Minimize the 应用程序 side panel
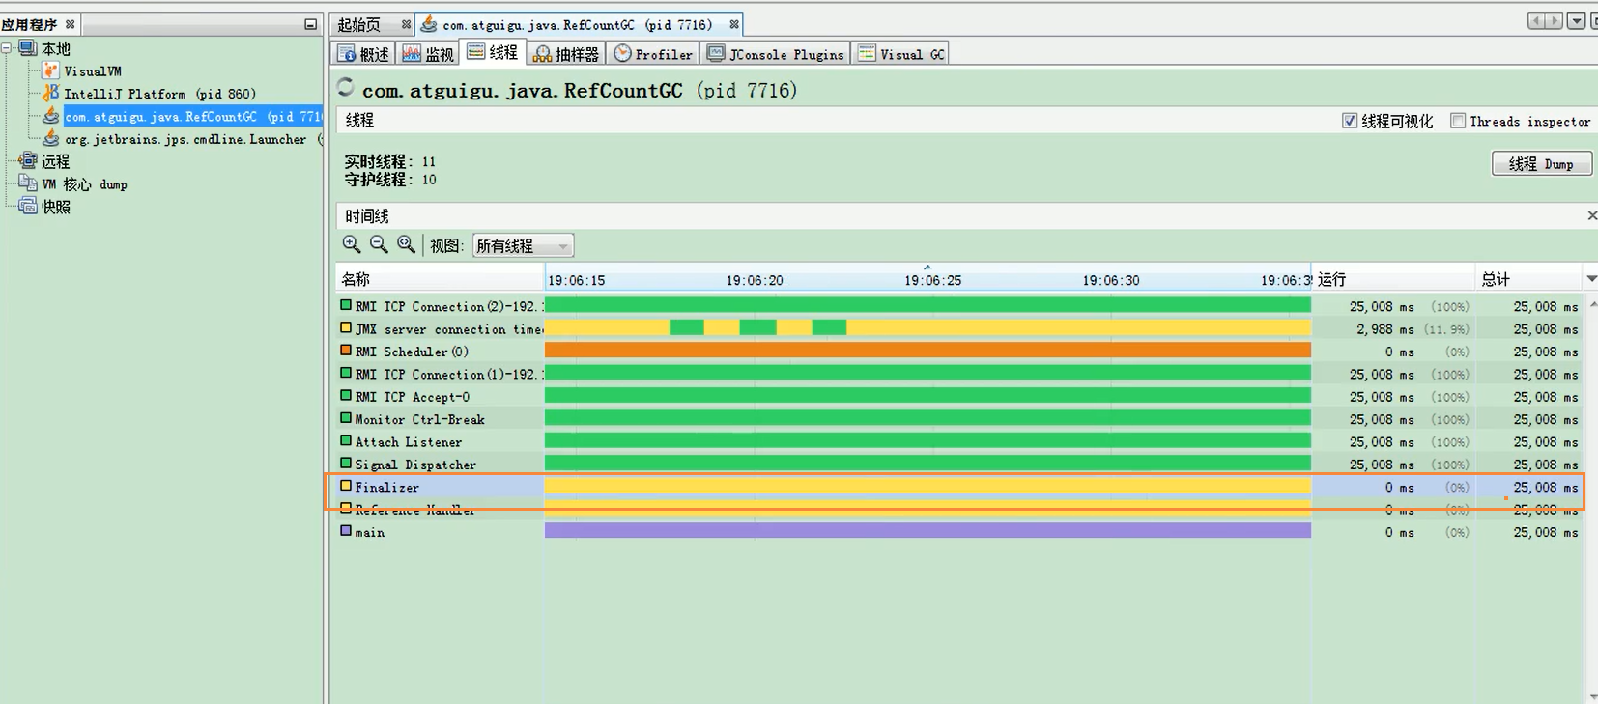 click(310, 24)
